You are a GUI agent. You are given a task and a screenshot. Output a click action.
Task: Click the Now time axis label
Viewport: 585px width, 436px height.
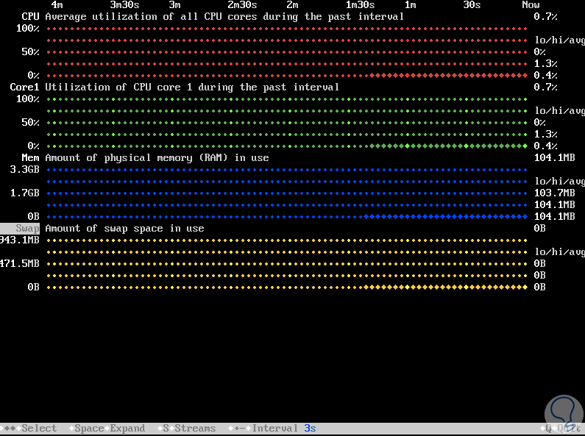531,5
